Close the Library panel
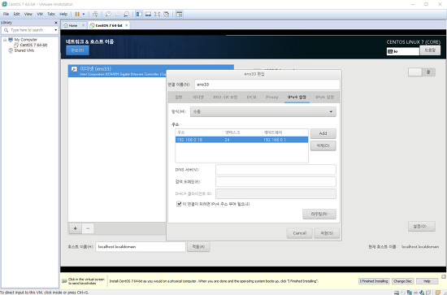 point(56,23)
